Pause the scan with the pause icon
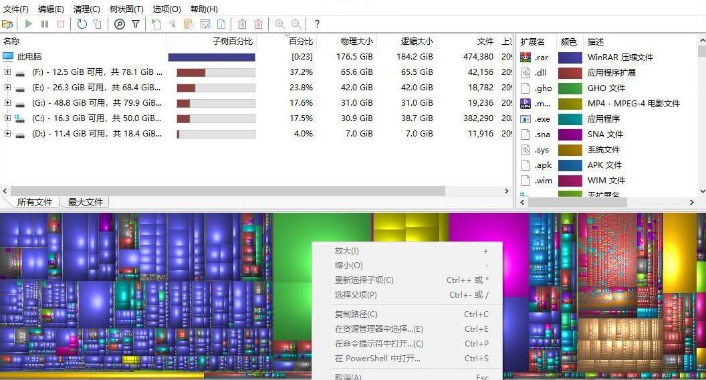This screenshot has height=380, width=706. click(45, 24)
